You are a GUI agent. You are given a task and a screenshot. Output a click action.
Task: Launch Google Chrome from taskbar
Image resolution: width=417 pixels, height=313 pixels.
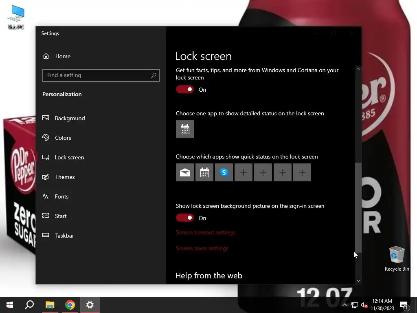[70, 305]
